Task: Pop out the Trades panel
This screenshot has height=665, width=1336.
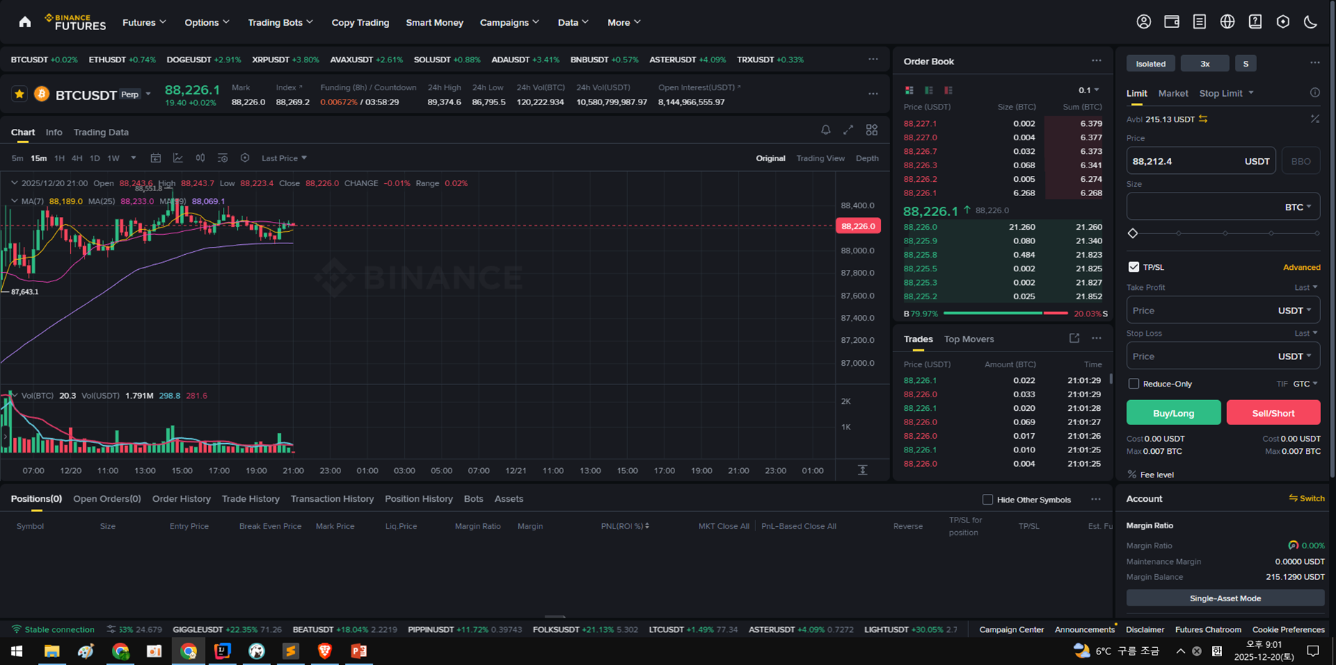Action: (1074, 339)
